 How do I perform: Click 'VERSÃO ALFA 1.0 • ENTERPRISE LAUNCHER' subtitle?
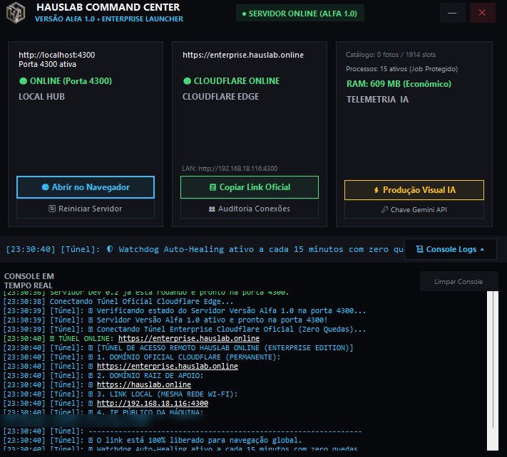point(109,19)
